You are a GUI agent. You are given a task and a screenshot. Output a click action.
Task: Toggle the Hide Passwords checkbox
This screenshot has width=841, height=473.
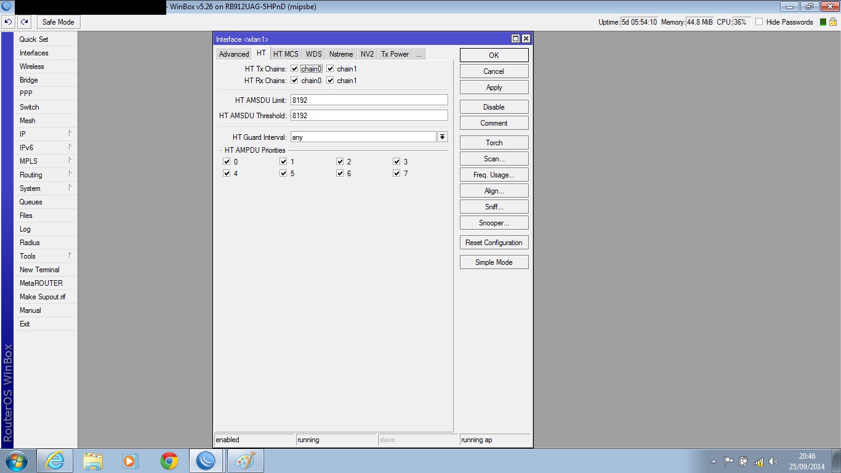point(759,22)
